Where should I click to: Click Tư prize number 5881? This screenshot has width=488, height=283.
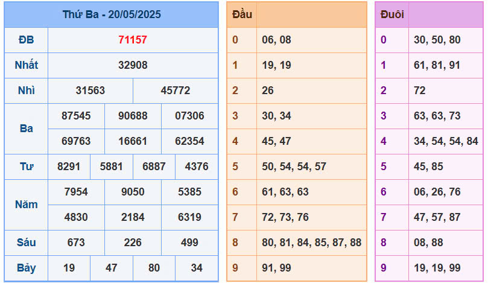(x=111, y=167)
